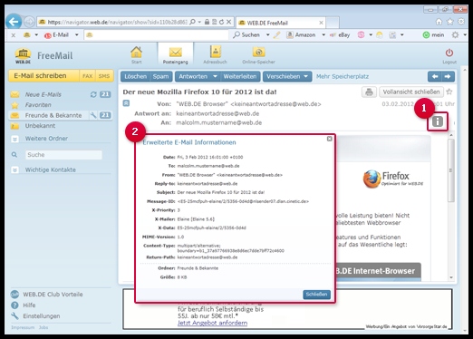This screenshot has width=473, height=339.
Task: Open the Neue E-Mails folder
Action: [43, 94]
